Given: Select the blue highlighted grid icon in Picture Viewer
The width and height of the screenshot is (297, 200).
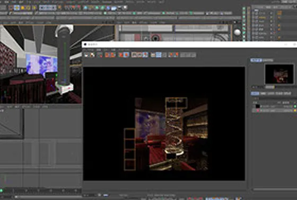Looking at the screenshot, I should tap(159, 55).
